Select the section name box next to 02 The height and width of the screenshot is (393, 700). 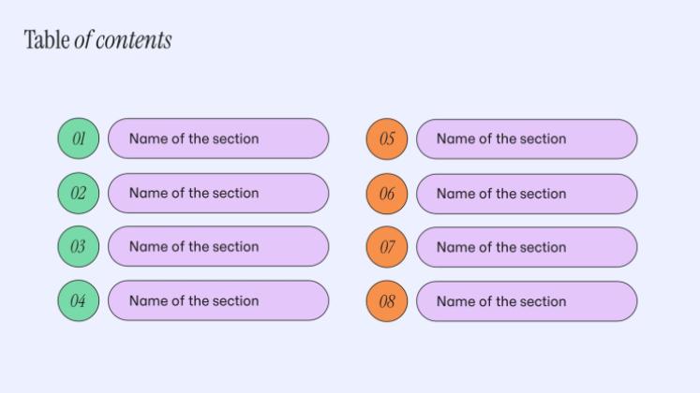218,193
